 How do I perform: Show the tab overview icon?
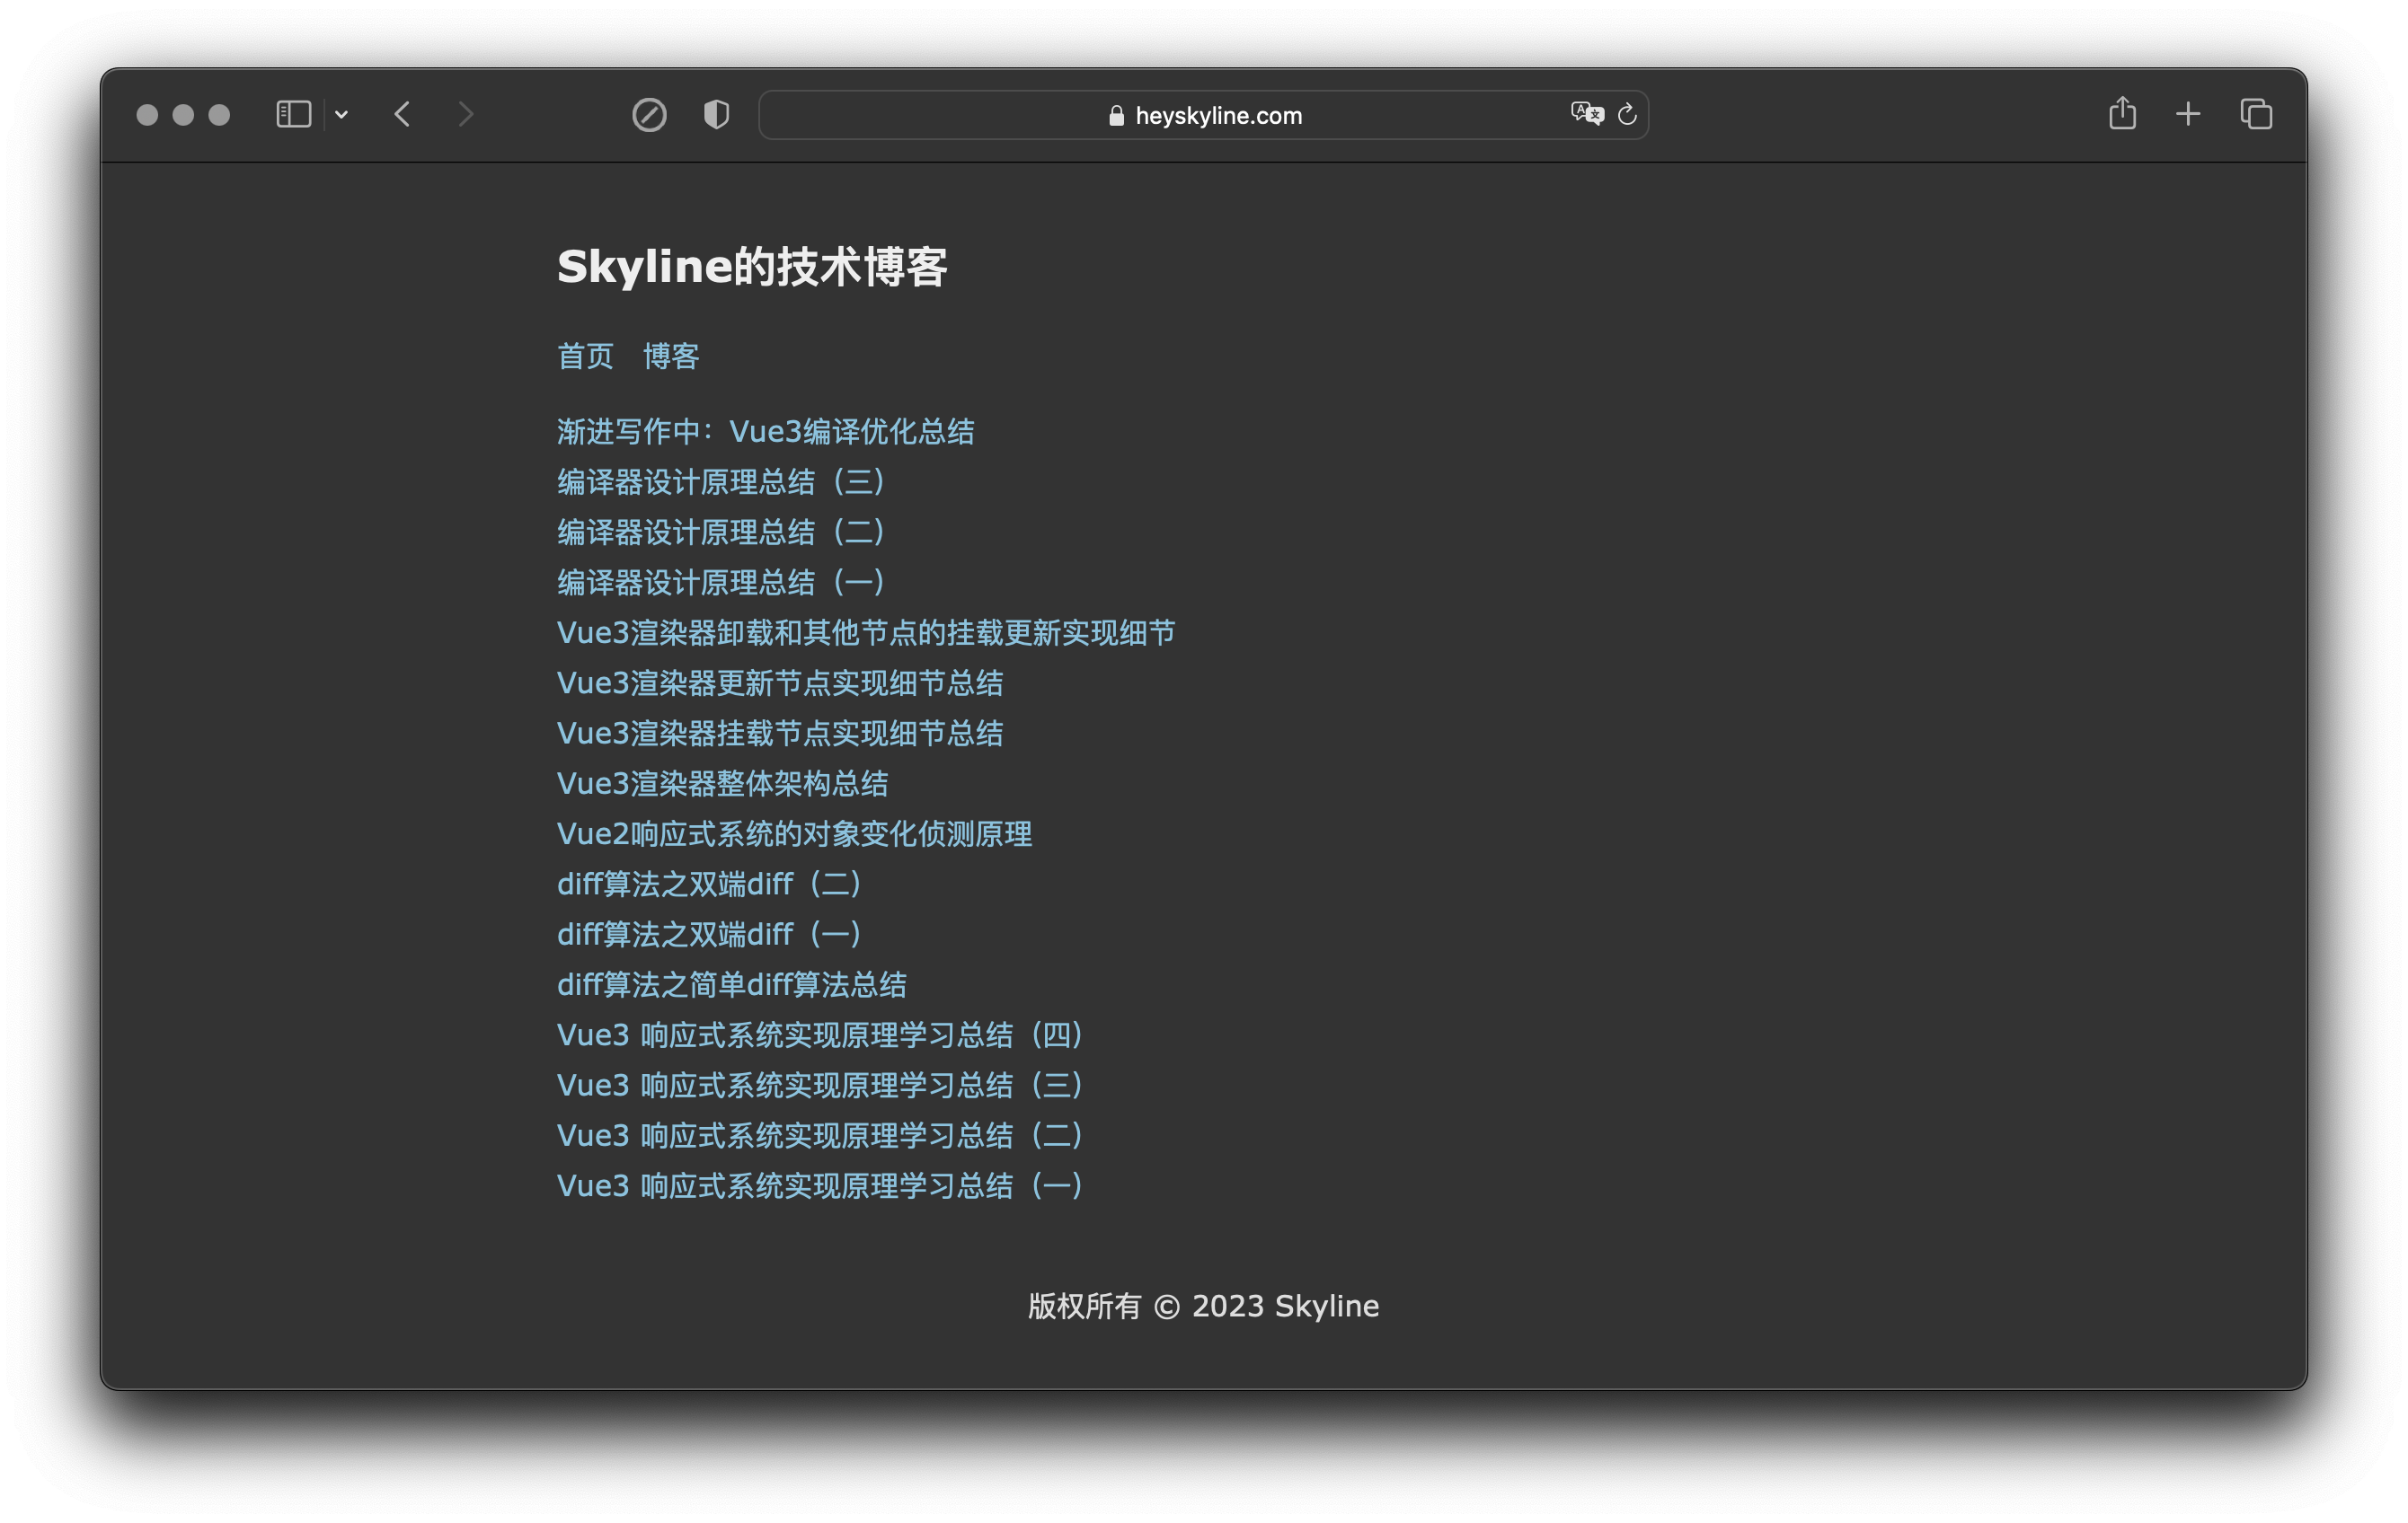pyautogui.click(x=2256, y=115)
